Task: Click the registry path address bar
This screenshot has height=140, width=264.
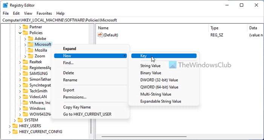Action: [x=132, y=20]
